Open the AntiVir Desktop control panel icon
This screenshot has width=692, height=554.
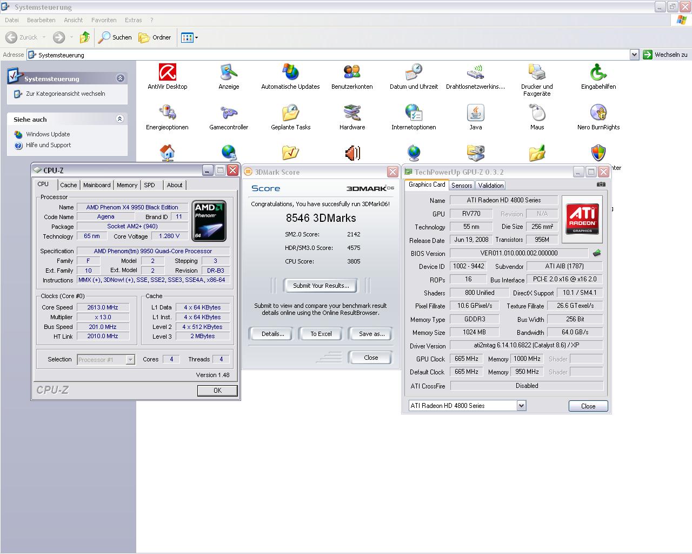(x=168, y=77)
